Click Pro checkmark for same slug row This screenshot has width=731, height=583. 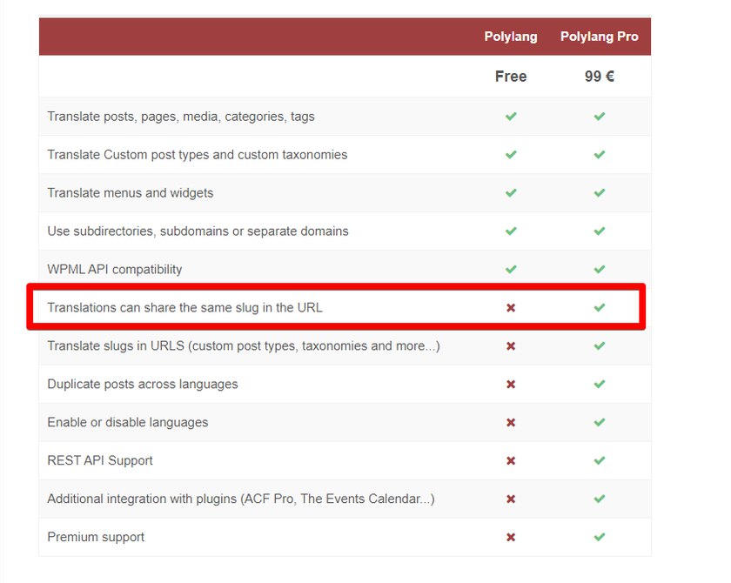click(x=600, y=307)
